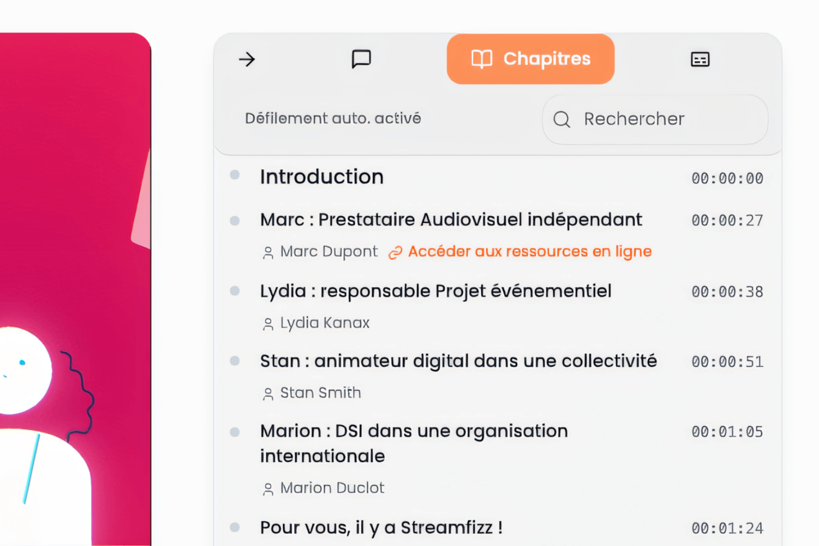The image size is (819, 546).
Task: Click the person icon beside Stan Smith
Action: [x=268, y=393]
